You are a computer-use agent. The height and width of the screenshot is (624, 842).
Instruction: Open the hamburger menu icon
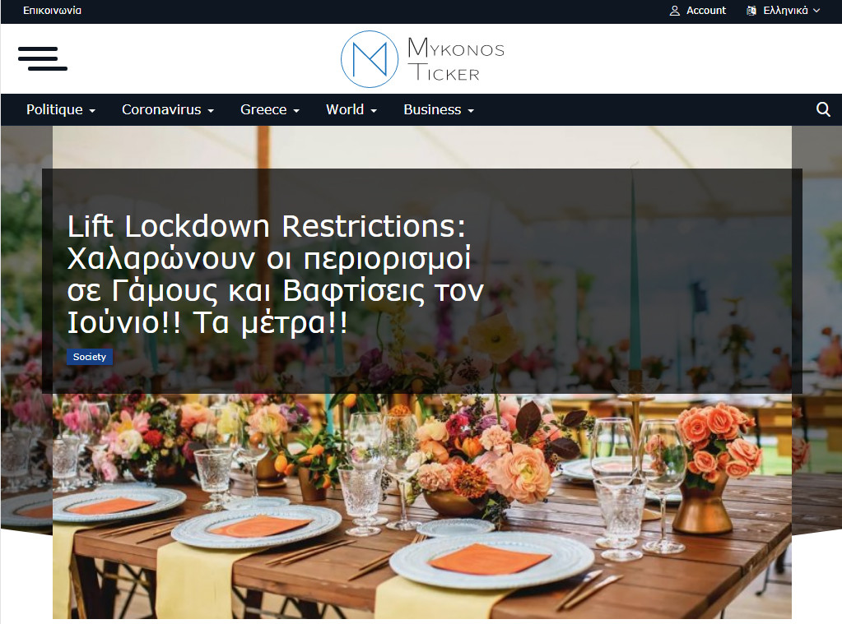coord(43,58)
